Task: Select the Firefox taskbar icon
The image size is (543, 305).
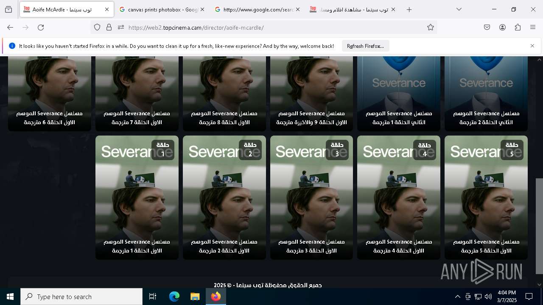Action: [x=216, y=297]
